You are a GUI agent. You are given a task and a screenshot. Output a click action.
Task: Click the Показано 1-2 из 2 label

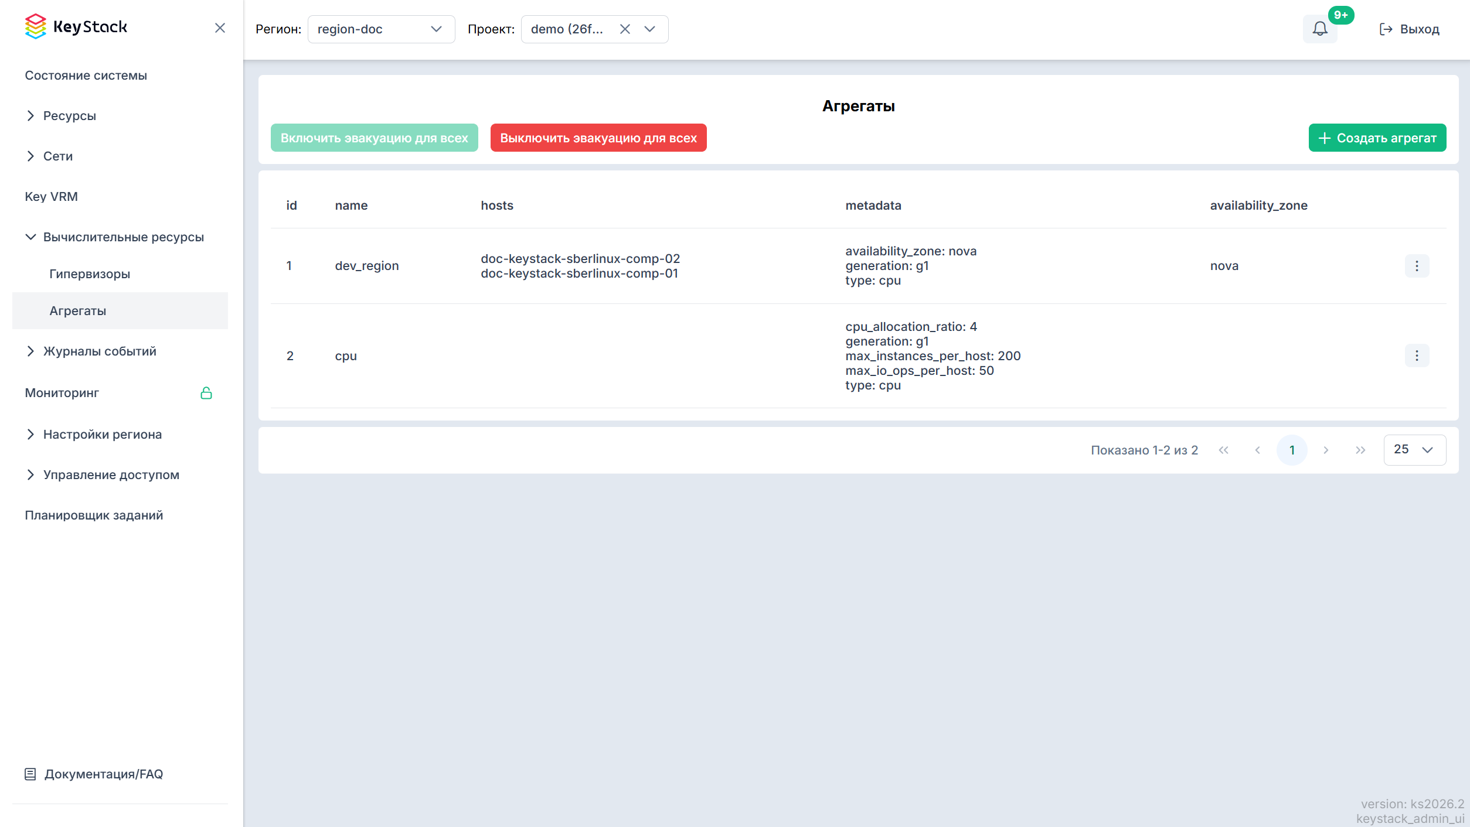(1144, 450)
